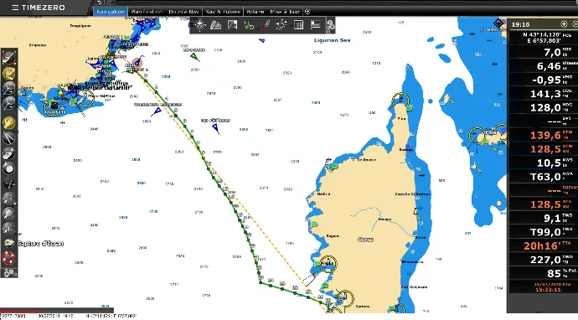Click the undo arrow in title bar
This screenshot has height=320, width=578.
[x=99, y=3]
